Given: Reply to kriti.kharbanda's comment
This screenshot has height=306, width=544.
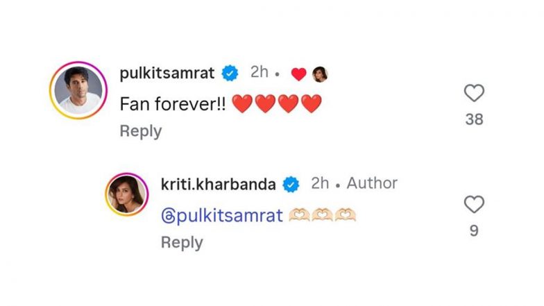Looking at the screenshot, I should point(182,243).
